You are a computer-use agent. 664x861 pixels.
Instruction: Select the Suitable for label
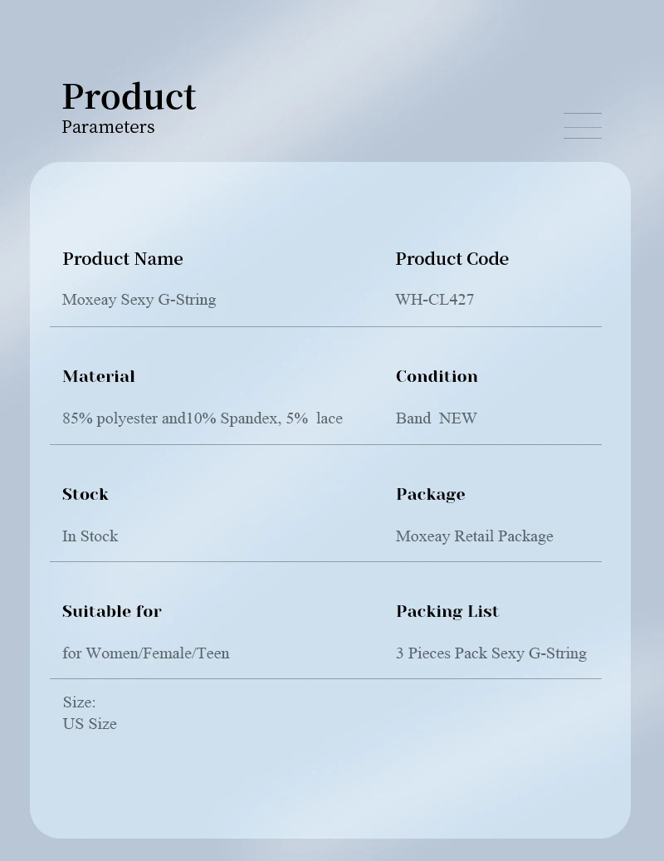(111, 611)
